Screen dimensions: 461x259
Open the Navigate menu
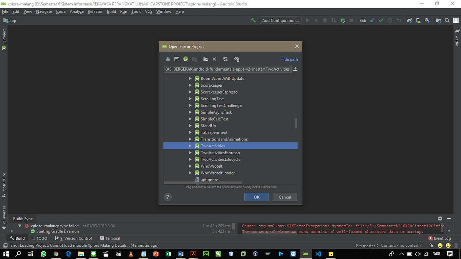[x=44, y=11]
